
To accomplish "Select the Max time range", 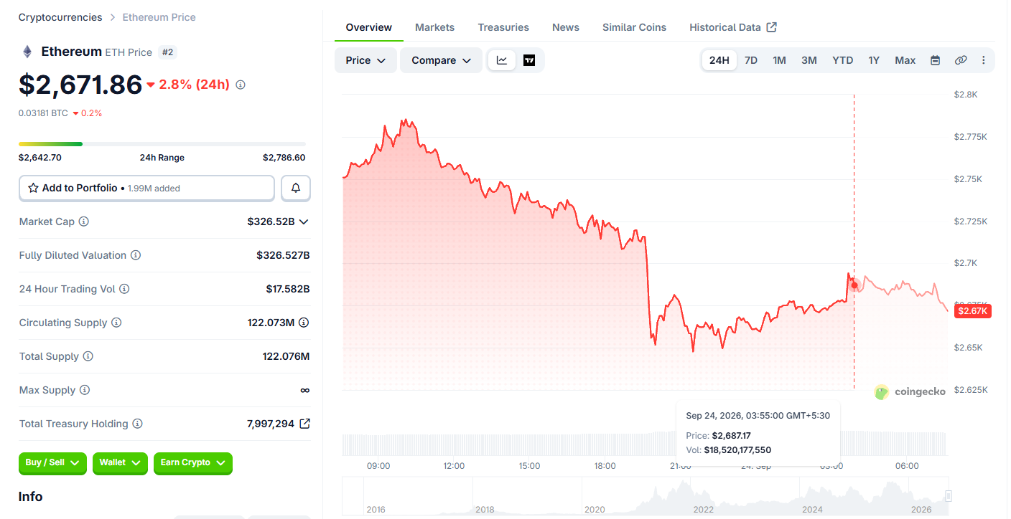I will coord(905,60).
